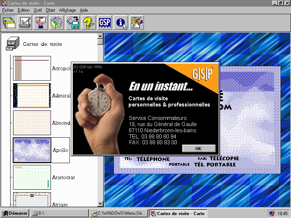
Task: Click the save to floppy disk icon
Action: (x=73, y=23)
